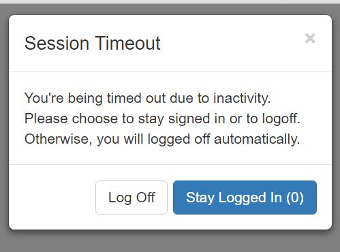Click the word "logoff" in the message
The image size is (340, 252).
pyautogui.click(x=281, y=119)
